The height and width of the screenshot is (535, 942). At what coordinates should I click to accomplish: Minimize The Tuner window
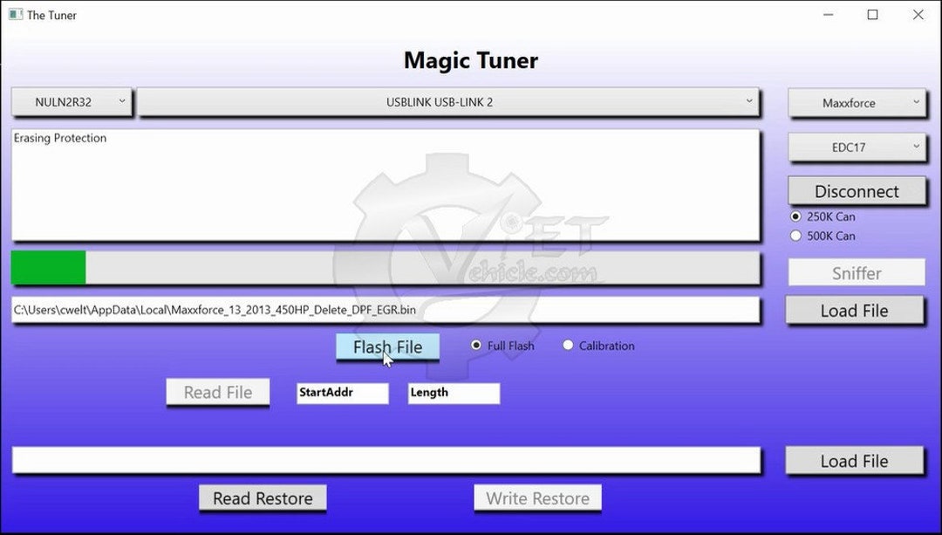[x=828, y=15]
